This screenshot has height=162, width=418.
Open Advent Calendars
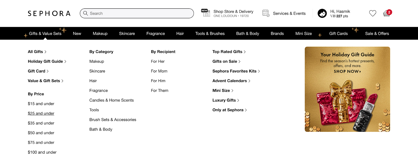(231, 81)
